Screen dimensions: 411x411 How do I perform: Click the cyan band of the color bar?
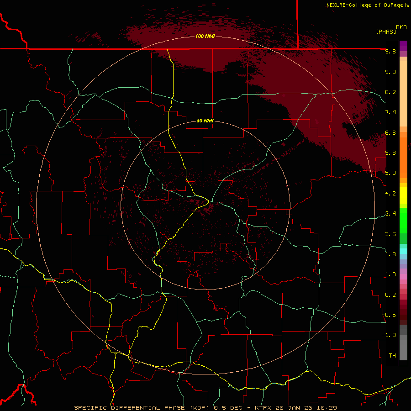click(403, 251)
